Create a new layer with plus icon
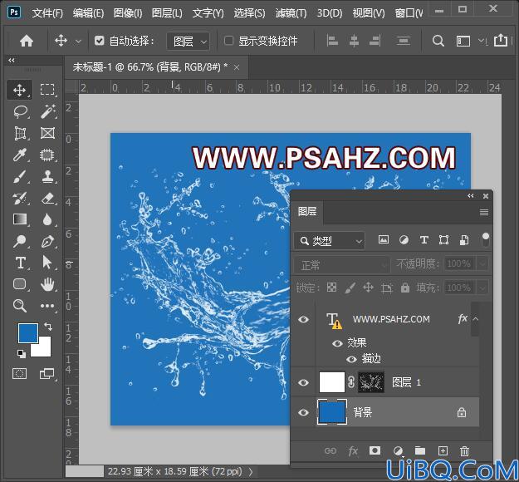Viewport: 519px width, 482px height. [443, 450]
